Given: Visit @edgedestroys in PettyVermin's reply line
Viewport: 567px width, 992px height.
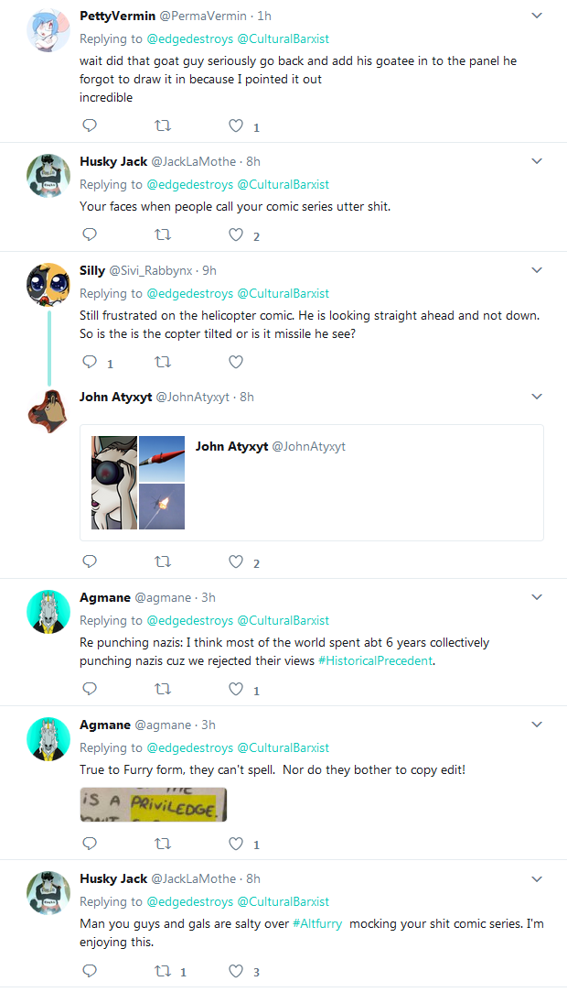Looking at the screenshot, I should click(190, 38).
